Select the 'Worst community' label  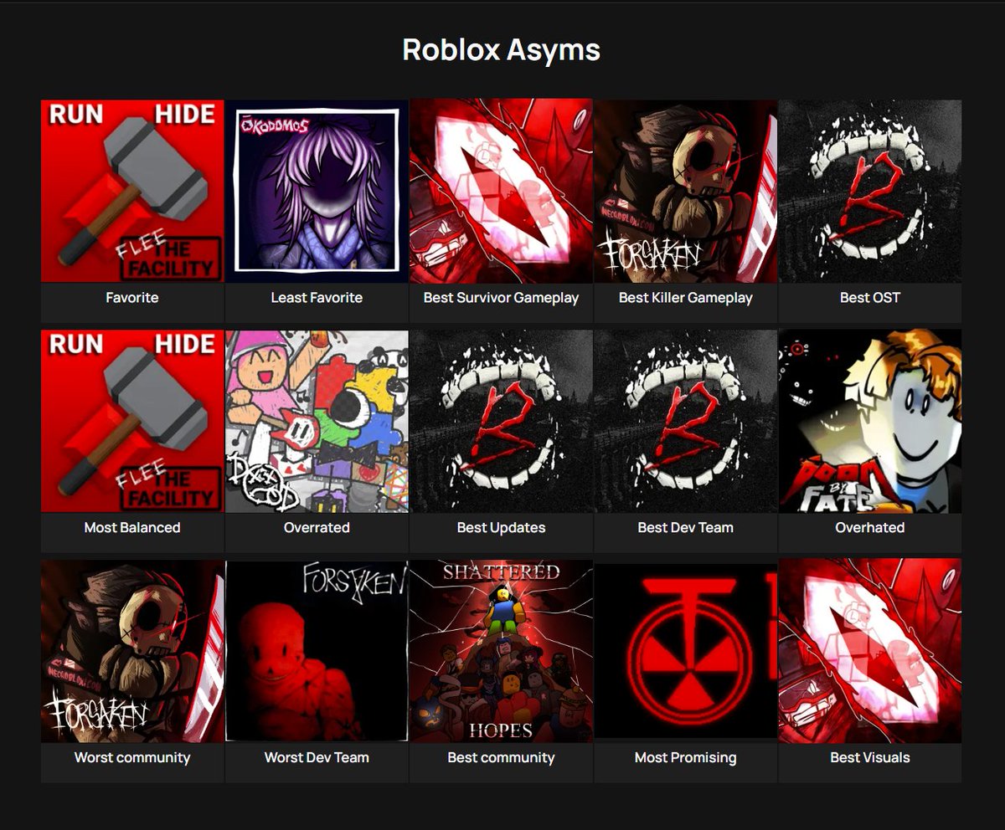132,758
